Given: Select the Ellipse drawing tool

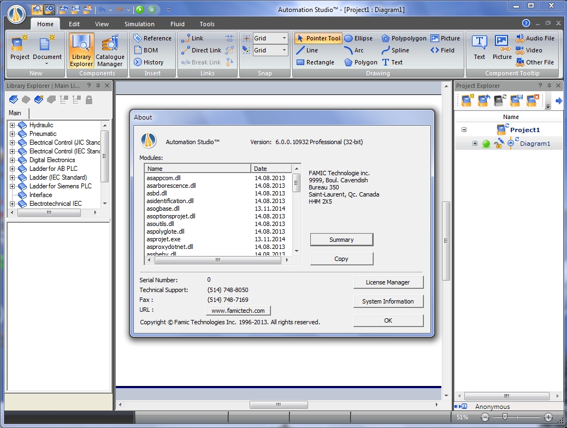Looking at the screenshot, I should [358, 38].
